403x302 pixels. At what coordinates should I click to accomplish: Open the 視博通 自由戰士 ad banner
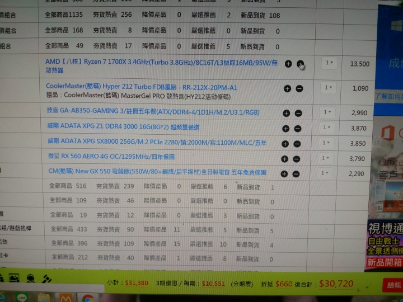pyautogui.click(x=385, y=245)
